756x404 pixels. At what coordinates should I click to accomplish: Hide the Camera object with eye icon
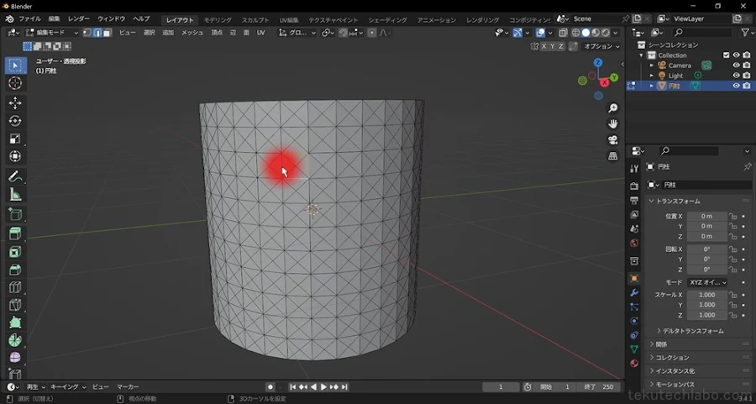[736, 65]
